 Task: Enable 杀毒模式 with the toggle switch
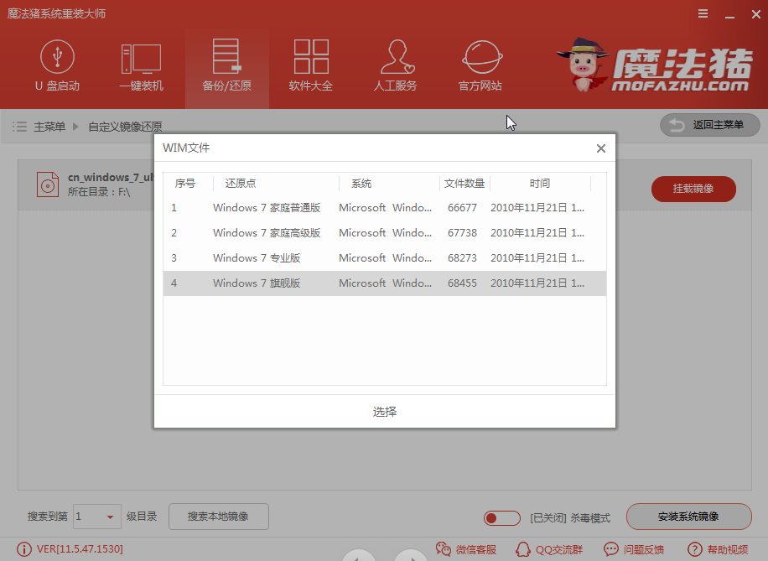501,517
